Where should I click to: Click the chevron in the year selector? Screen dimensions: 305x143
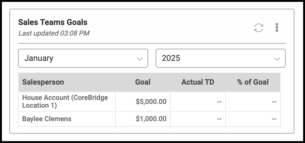(x=277, y=59)
